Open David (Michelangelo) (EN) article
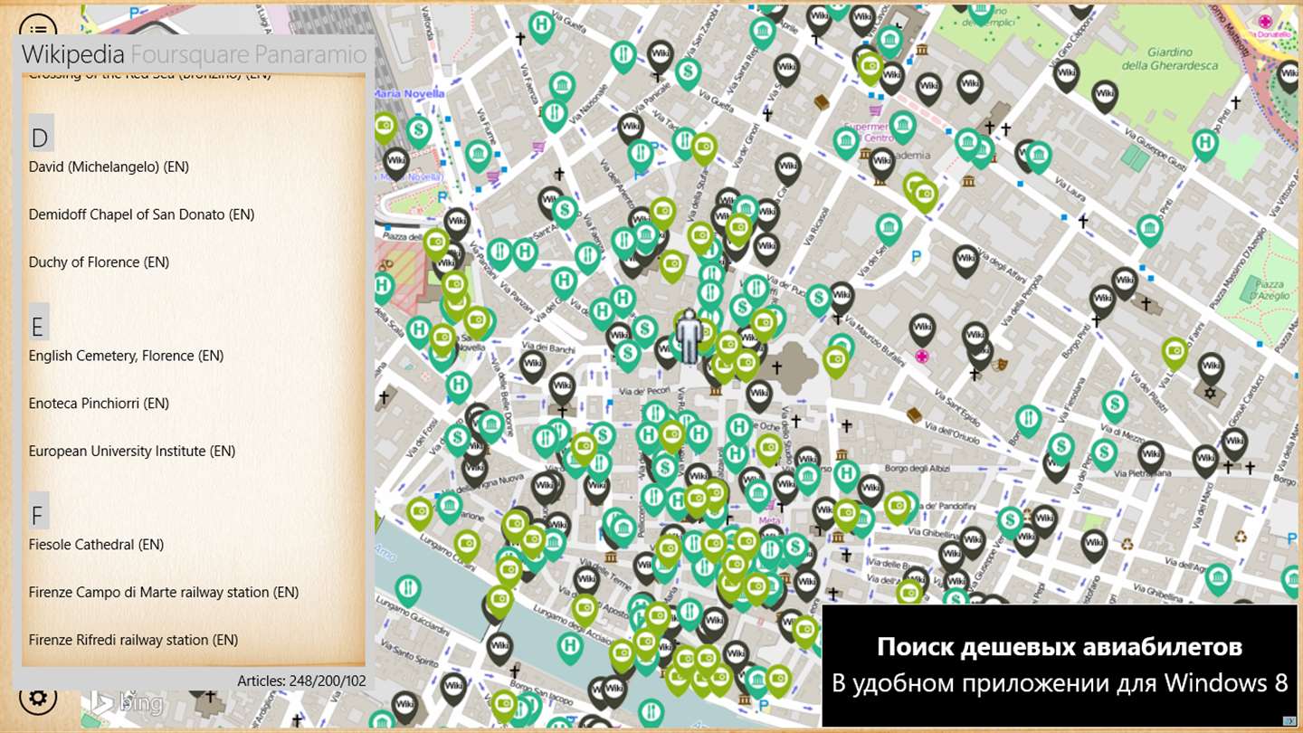Screen dimensions: 1303x733 (x=109, y=167)
